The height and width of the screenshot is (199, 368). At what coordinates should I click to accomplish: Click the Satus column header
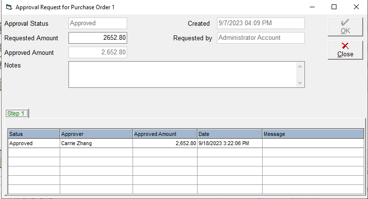point(33,134)
